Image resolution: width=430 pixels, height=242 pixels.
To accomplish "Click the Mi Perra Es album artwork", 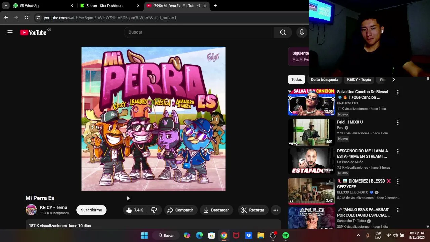I will (x=154, y=119).
